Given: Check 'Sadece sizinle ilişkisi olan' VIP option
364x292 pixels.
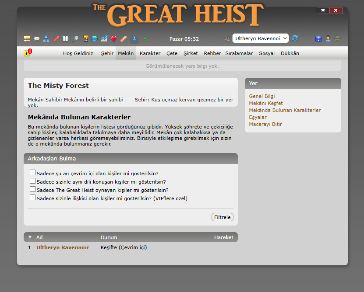Looking at the screenshot, I should [x=32, y=198].
